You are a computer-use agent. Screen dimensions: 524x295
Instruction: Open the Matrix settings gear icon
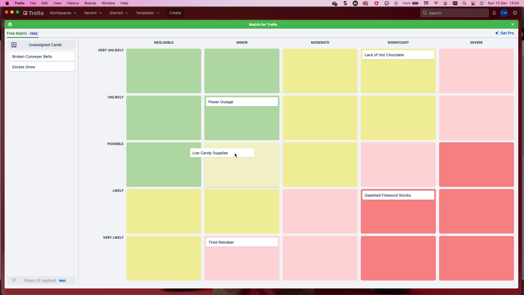10,24
